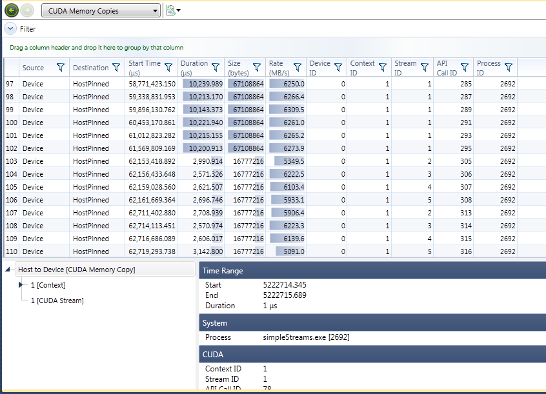546x394 pixels.
Task: Filter by Duration column
Action: click(216, 68)
